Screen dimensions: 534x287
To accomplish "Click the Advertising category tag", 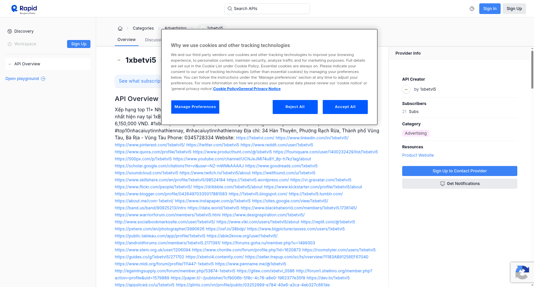I will coord(416,133).
